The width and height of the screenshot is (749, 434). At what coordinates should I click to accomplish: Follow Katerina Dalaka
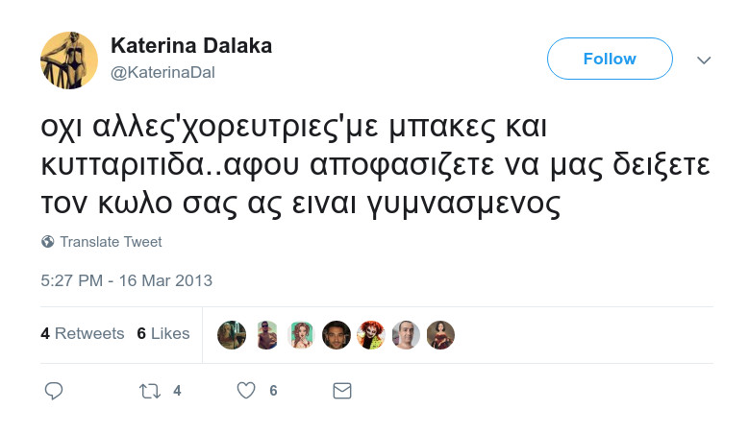610,59
